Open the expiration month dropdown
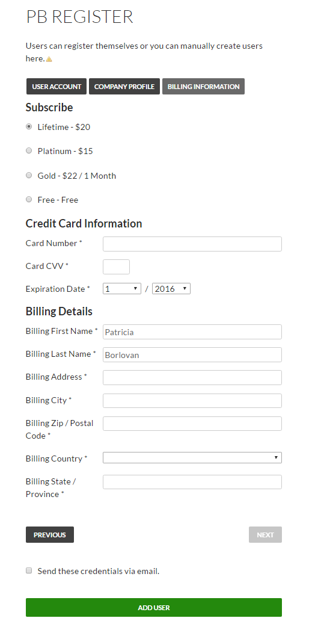Image resolution: width=318 pixels, height=627 pixels. click(122, 289)
